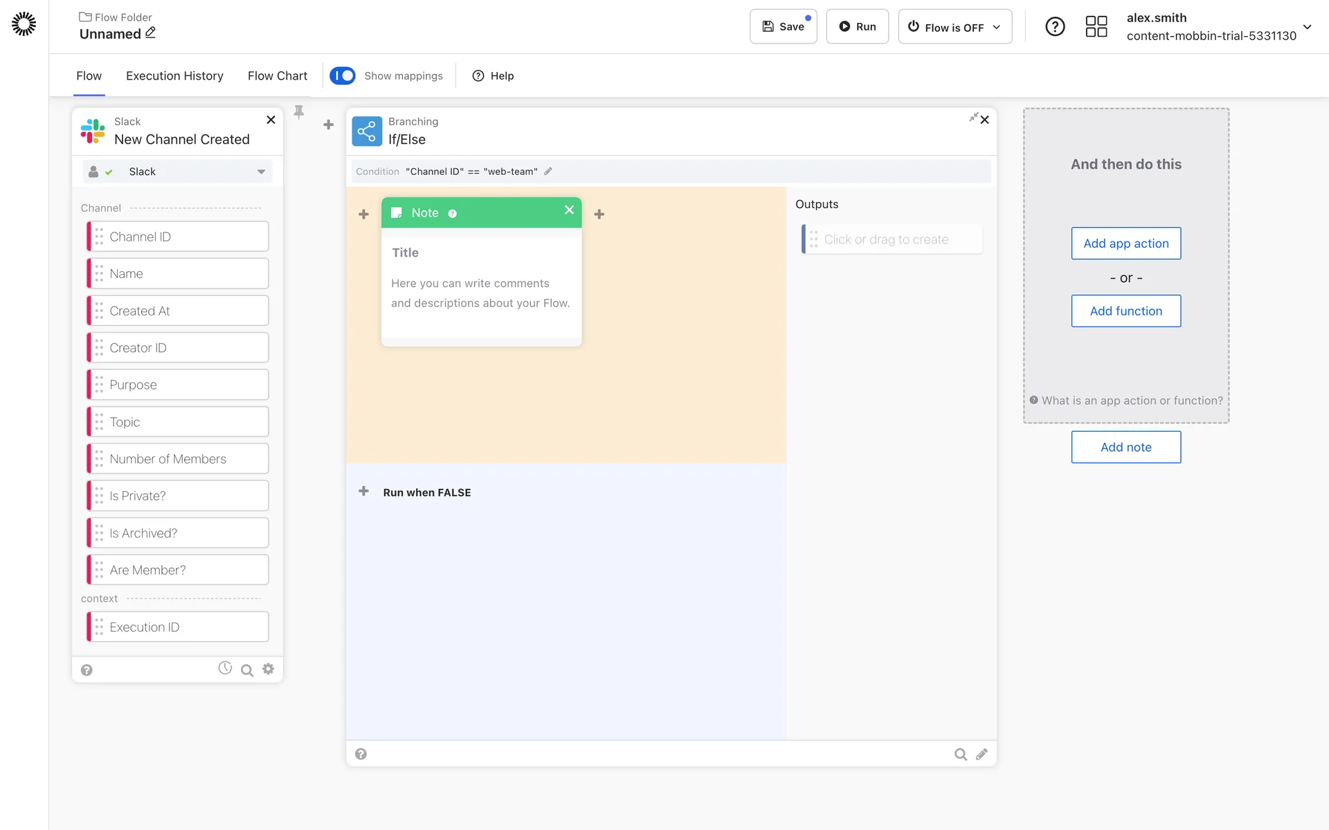This screenshot has height=830, width=1329.
Task: Click the pencil icon to rename Unnamed flow
Action: point(150,33)
